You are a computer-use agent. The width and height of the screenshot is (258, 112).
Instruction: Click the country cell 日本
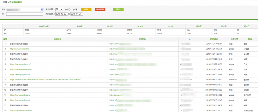(x=245, y=64)
